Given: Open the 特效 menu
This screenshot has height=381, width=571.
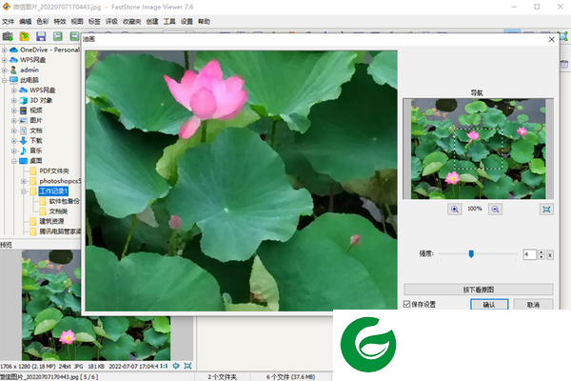Looking at the screenshot, I should (60, 22).
